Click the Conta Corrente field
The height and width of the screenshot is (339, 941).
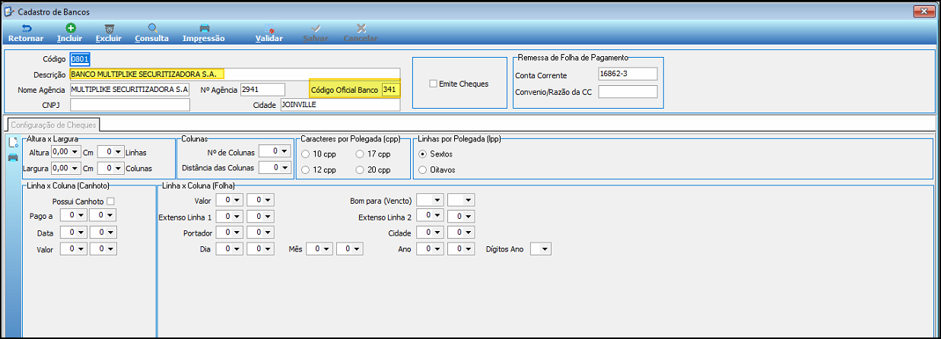point(628,74)
